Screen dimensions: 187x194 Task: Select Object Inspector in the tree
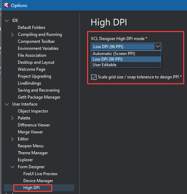coord(33,111)
